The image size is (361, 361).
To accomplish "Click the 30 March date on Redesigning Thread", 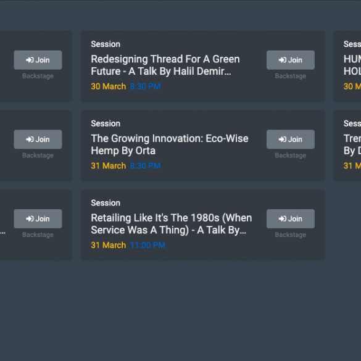I will [109, 86].
